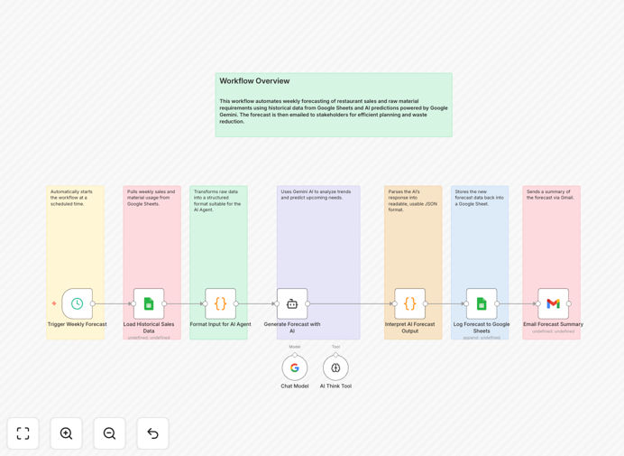Image resolution: width=624 pixels, height=456 pixels.
Task: Open the Log Forecast to Google Sheets node
Action: point(482,303)
